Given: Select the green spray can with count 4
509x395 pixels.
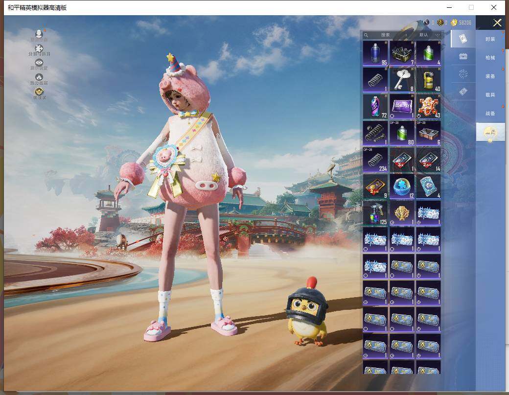Looking at the screenshot, I should (x=429, y=53).
